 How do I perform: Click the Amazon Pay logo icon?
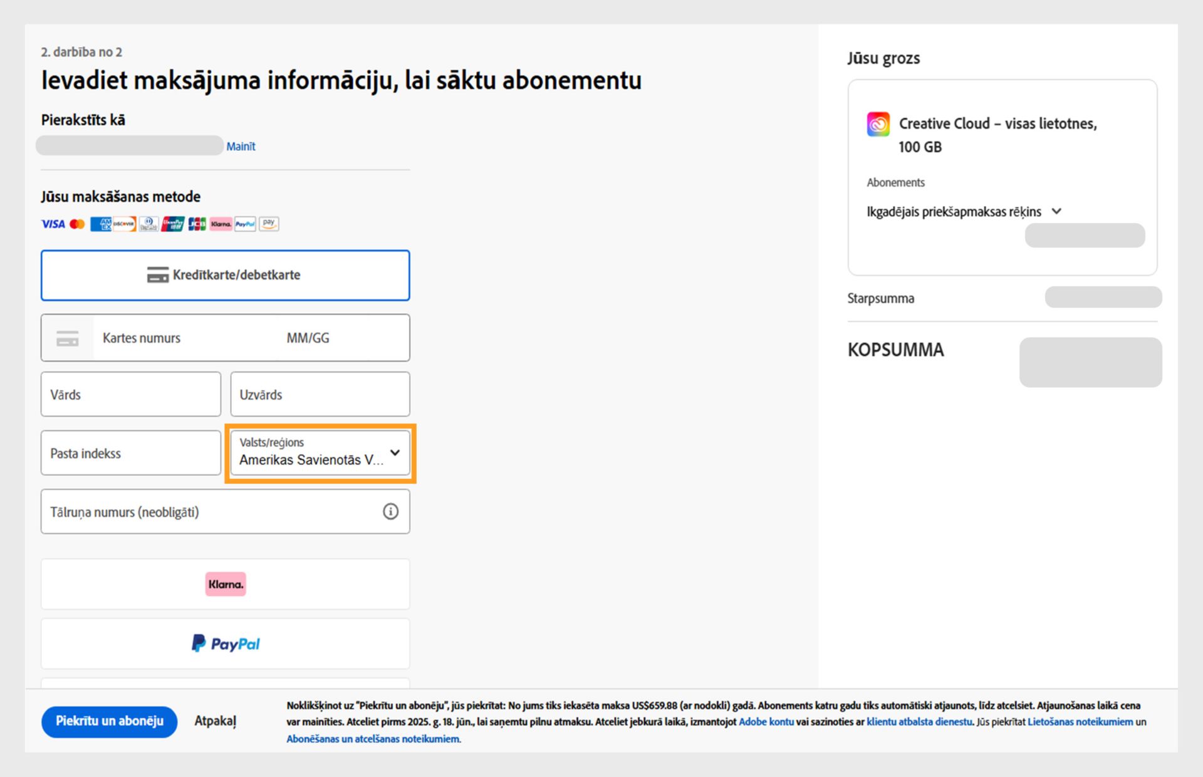(269, 224)
